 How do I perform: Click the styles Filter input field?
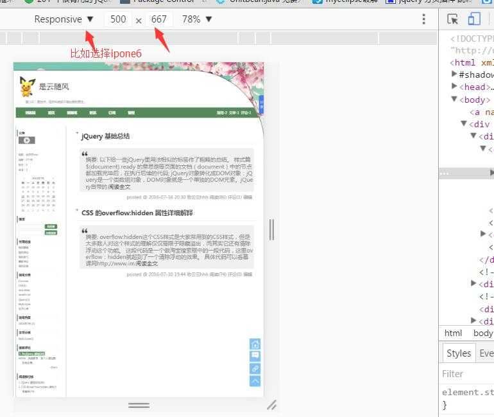click(x=467, y=374)
